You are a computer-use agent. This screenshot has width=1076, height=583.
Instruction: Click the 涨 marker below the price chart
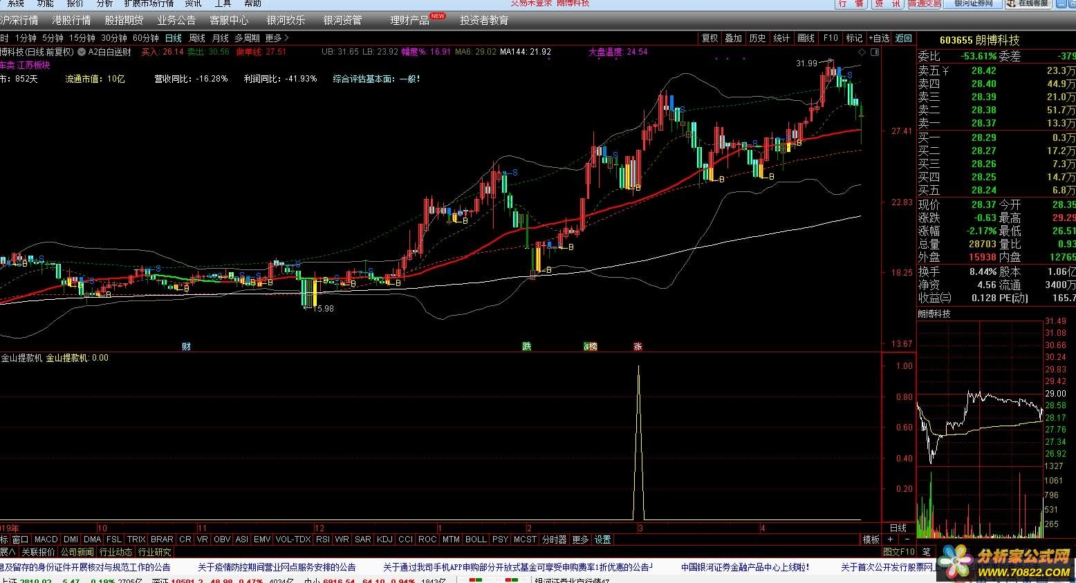(638, 346)
